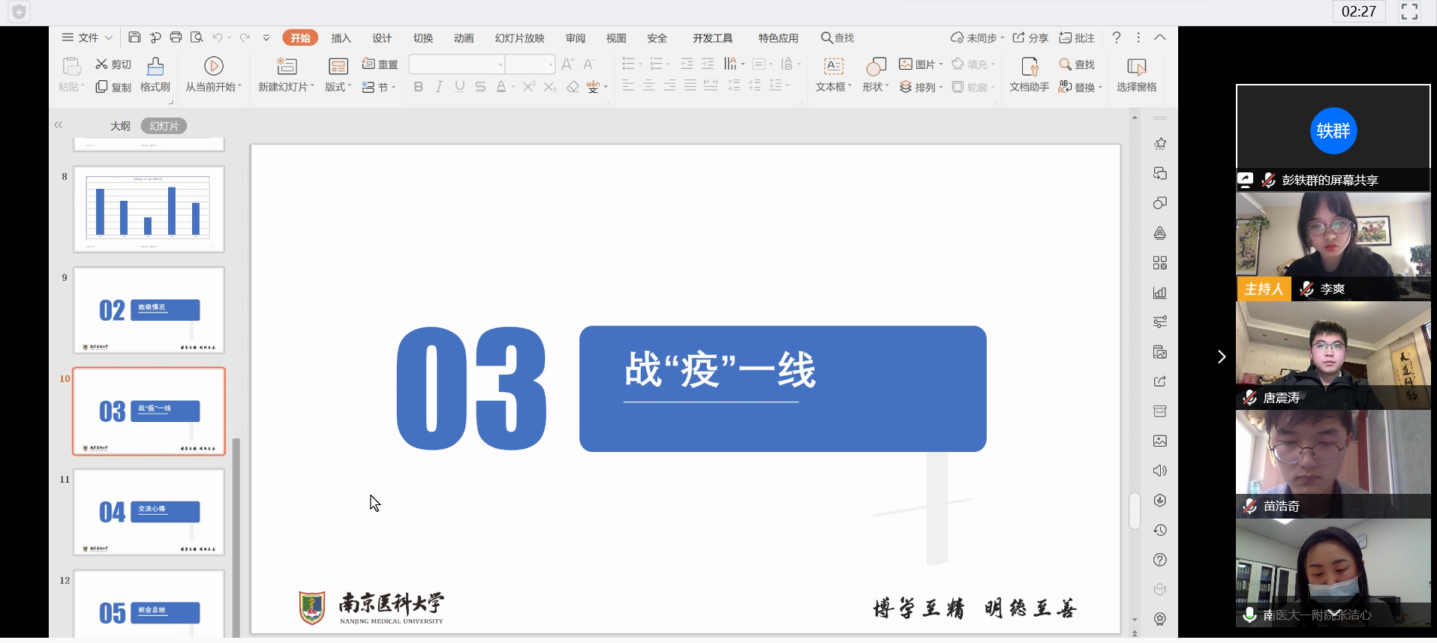
Task: Toggle Bold text formatting
Action: tap(418, 87)
